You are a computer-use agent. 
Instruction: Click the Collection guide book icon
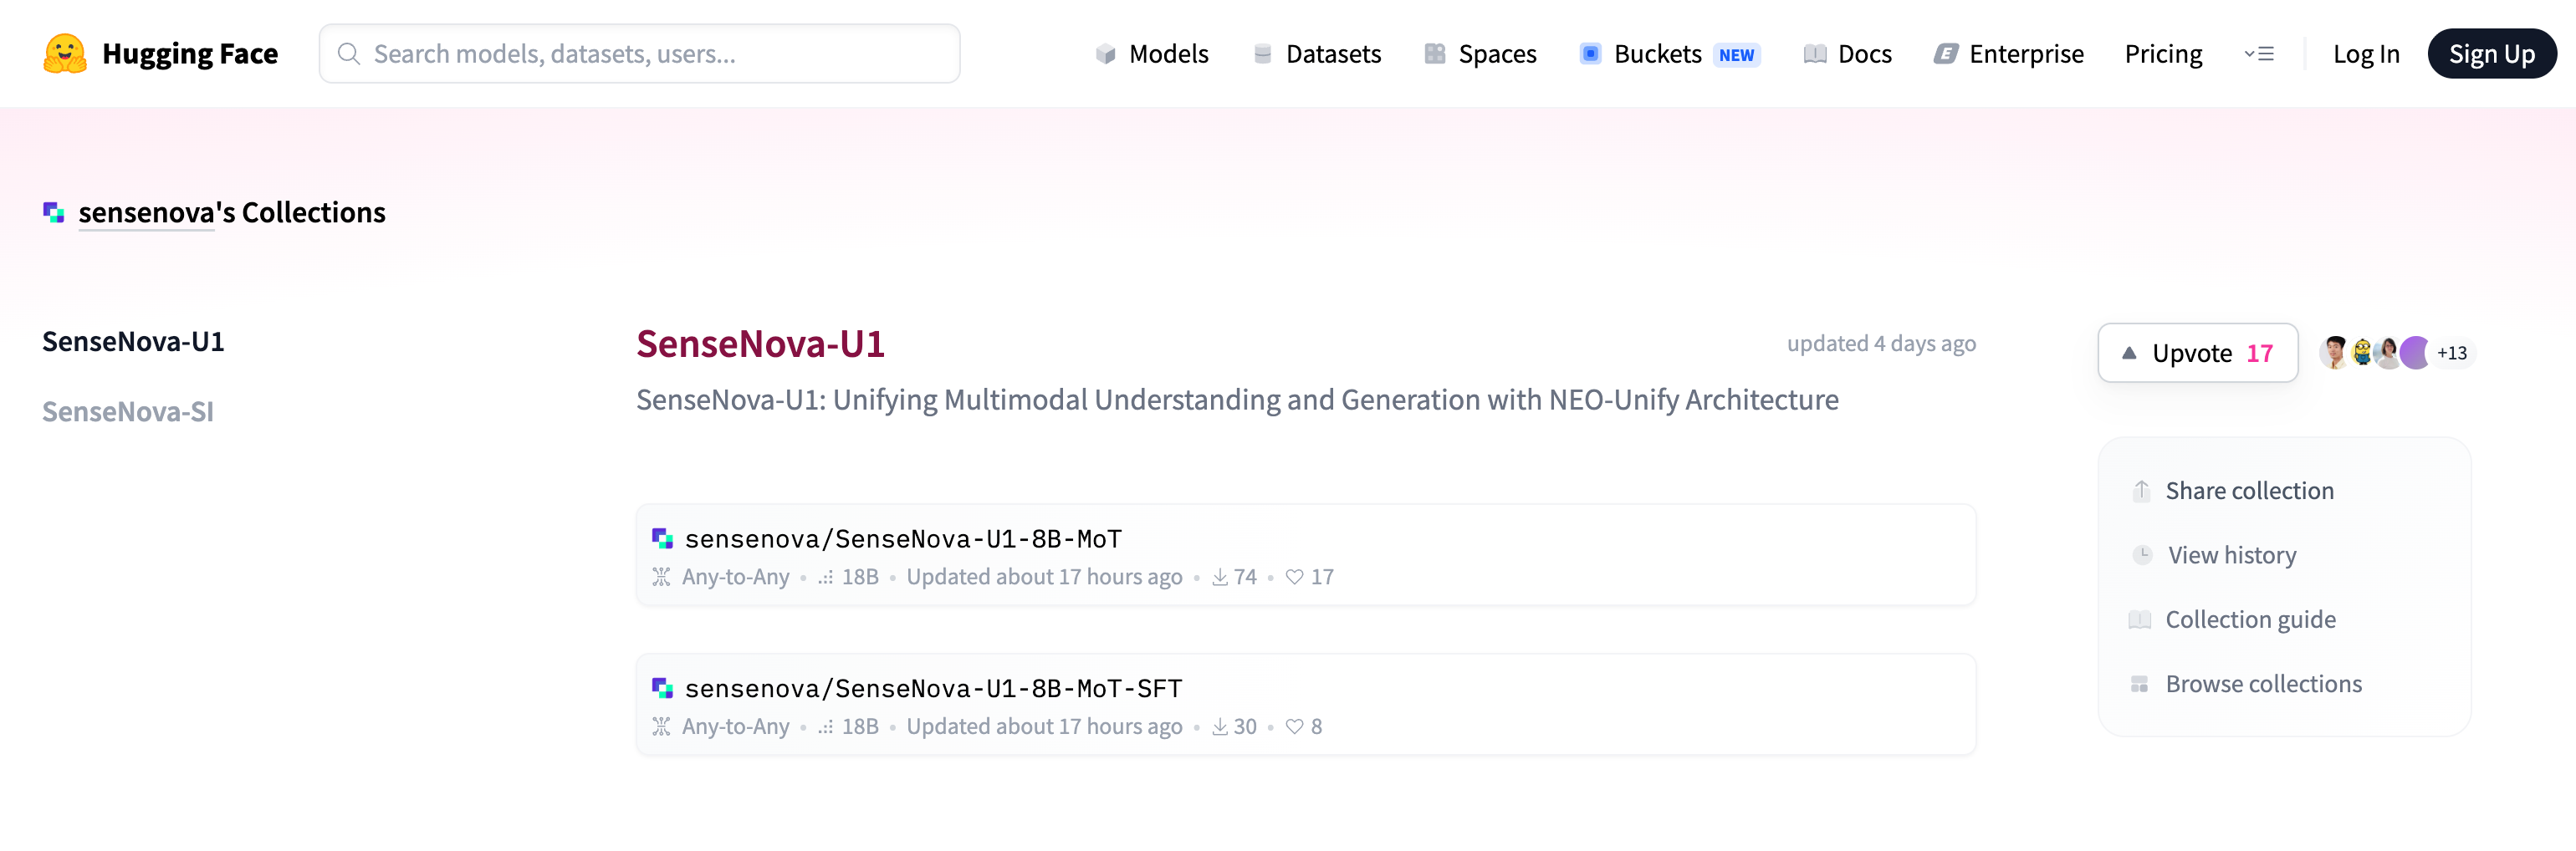coord(2140,620)
